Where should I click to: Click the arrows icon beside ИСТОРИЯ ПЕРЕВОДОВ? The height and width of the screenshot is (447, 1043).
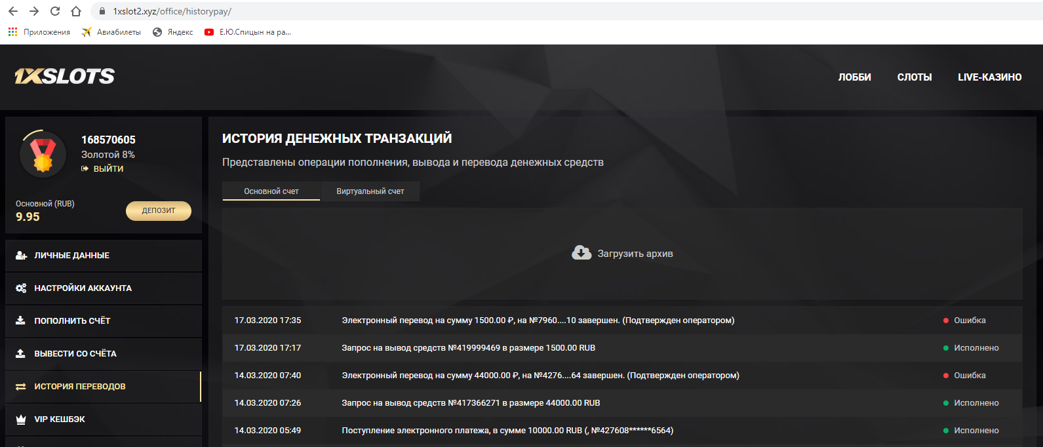[20, 387]
